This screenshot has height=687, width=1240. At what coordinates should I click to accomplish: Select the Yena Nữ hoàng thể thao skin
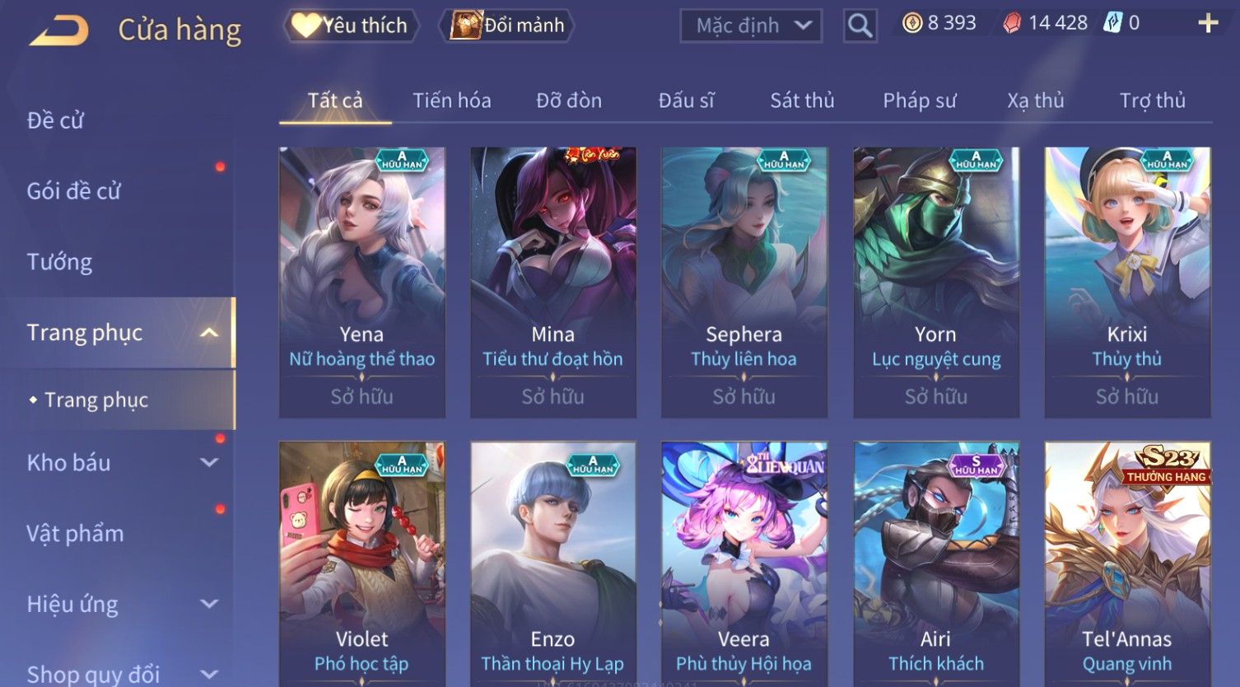tap(362, 283)
